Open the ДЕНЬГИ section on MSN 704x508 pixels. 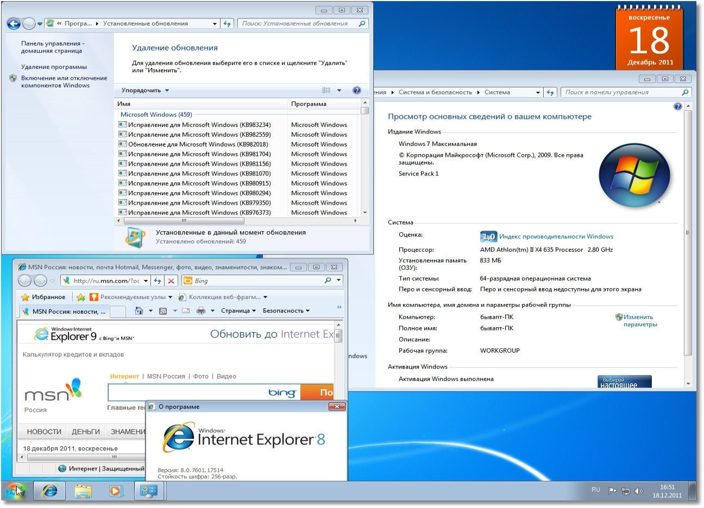point(86,431)
